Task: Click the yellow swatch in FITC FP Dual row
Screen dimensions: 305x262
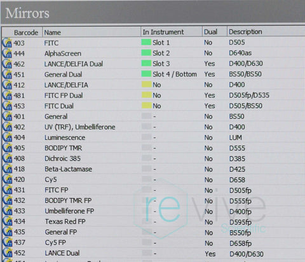Action: (x=146, y=95)
